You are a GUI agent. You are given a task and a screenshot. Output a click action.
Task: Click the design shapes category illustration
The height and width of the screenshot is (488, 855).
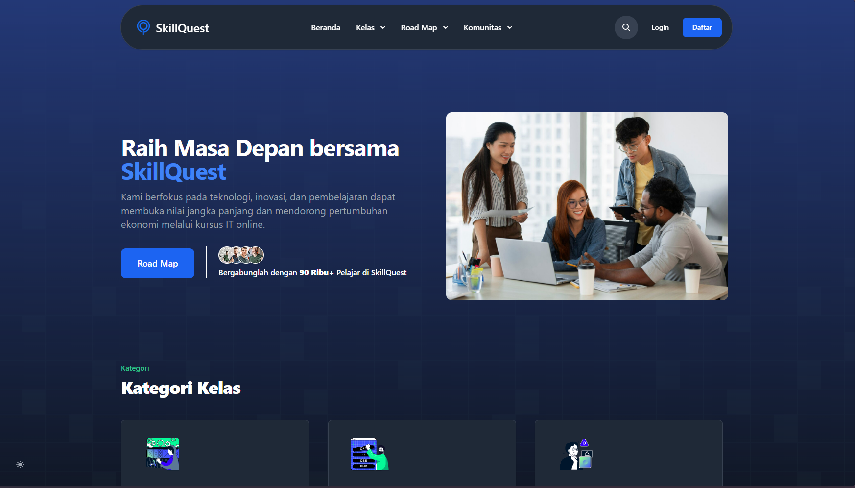576,454
